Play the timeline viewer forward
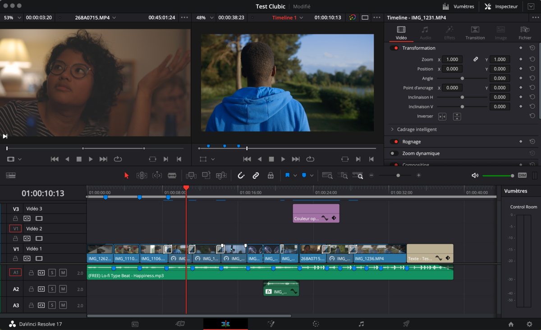This screenshot has width=541, height=330. pos(283,159)
